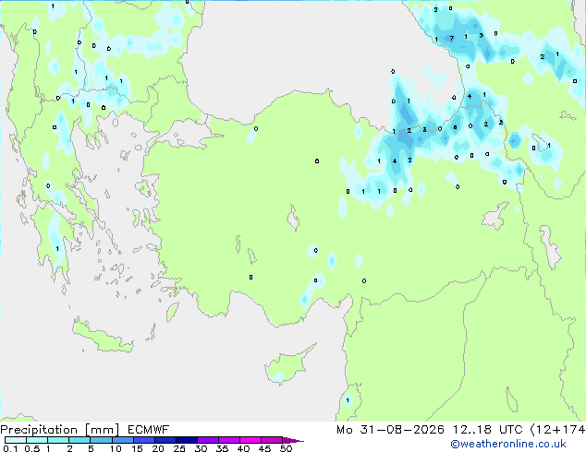Click the 35 to 40 legend swatch
The image size is (586, 452).
[x=229, y=440]
